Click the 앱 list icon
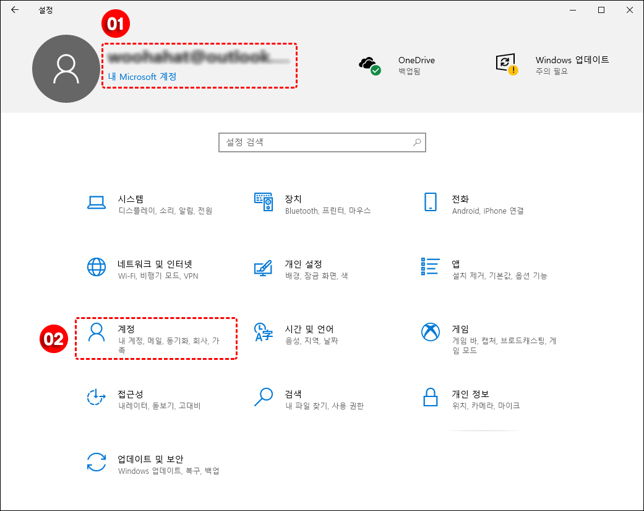Viewport: 644px width, 511px height. [x=431, y=266]
